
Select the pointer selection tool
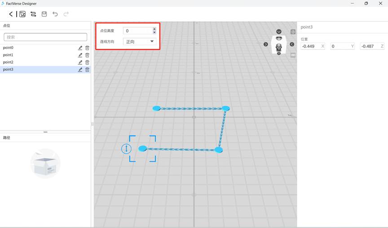pyautogui.click(x=22, y=14)
